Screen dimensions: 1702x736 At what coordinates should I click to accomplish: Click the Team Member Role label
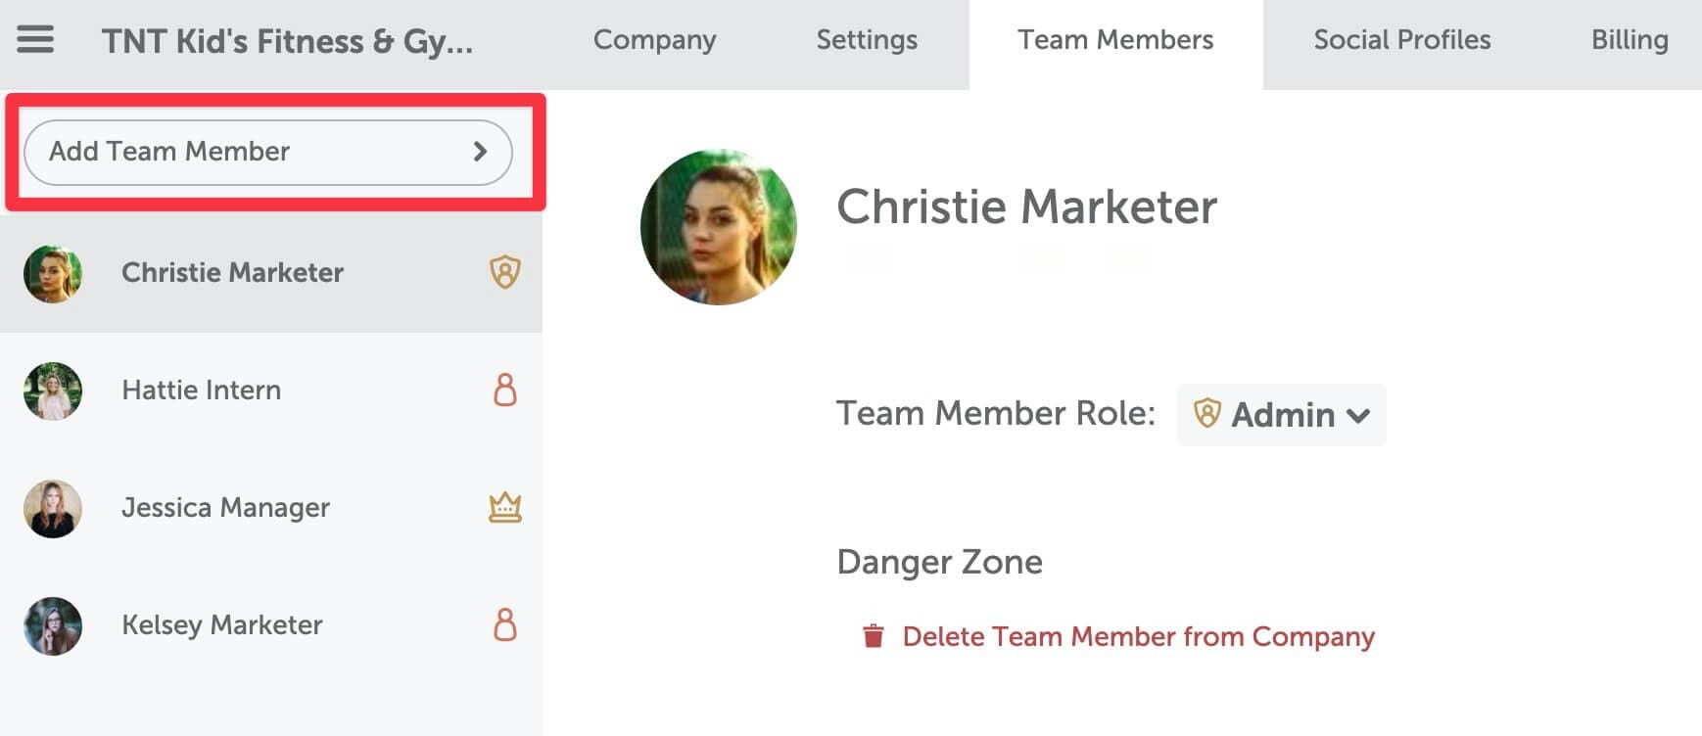[x=996, y=414]
